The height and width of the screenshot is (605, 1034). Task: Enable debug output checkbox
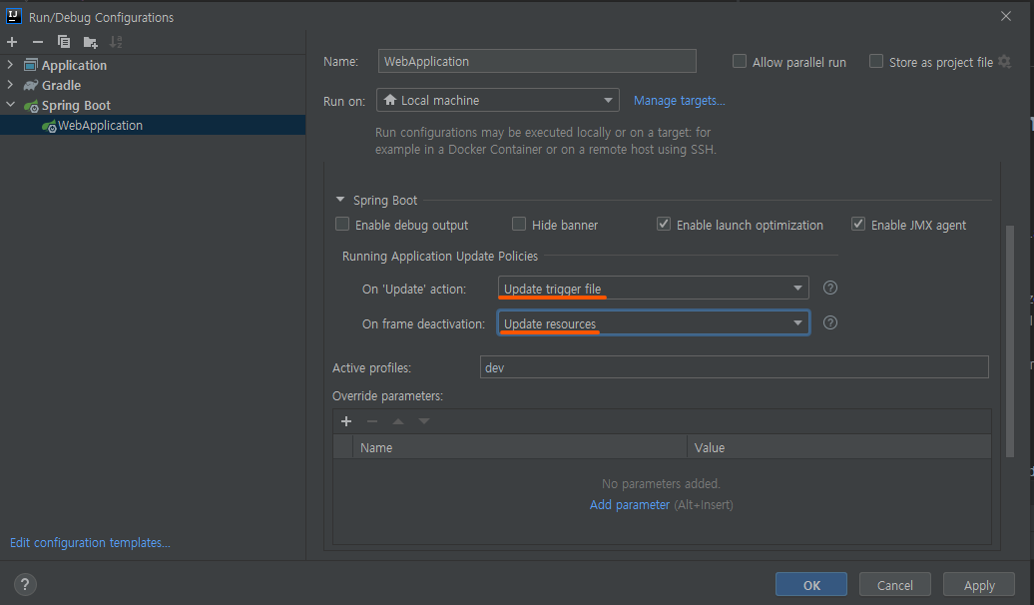pos(342,225)
